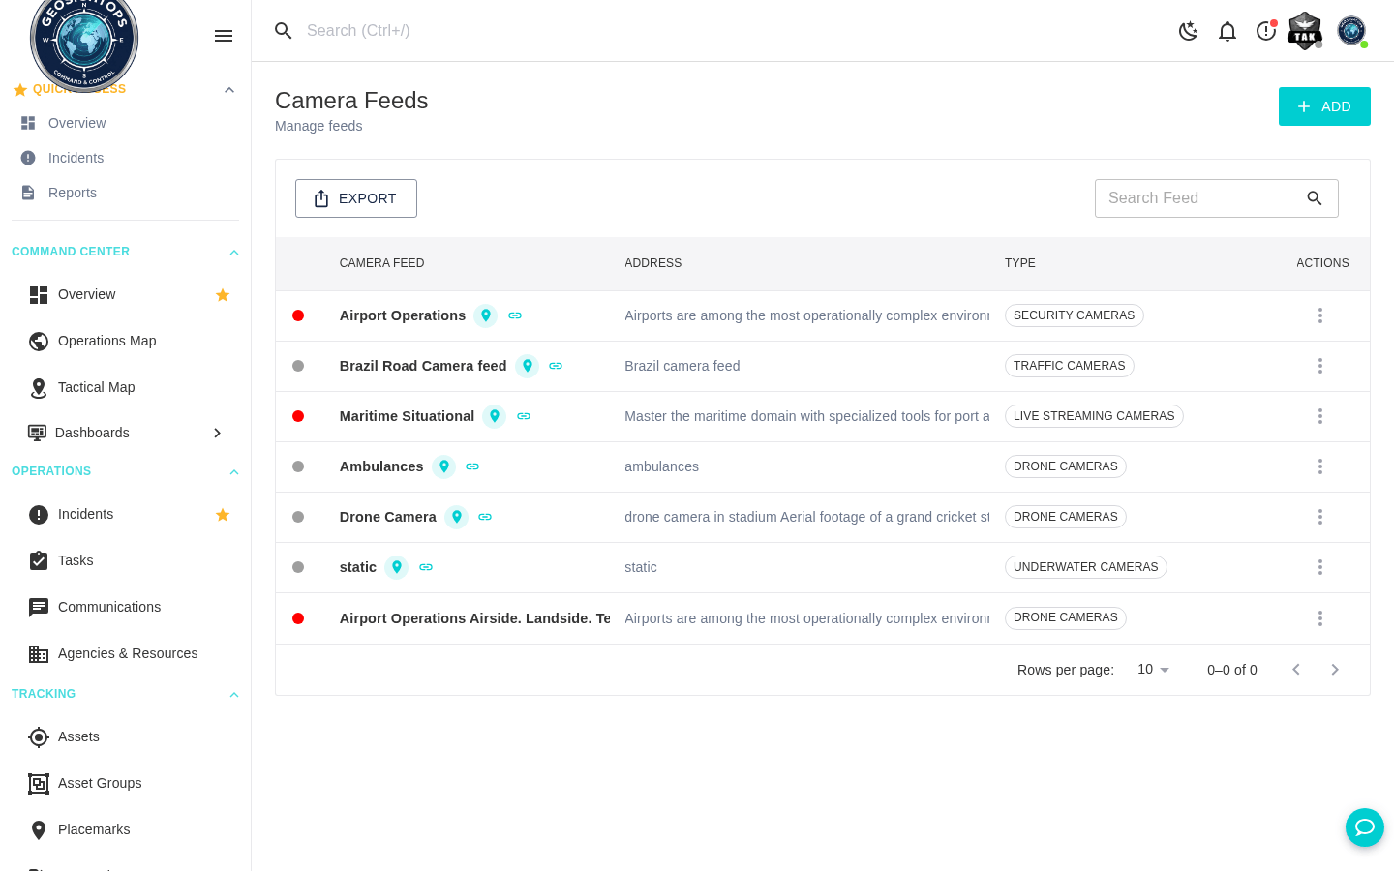Screen dimensions: 1394x871
Task: Open notifications via the bell icon
Action: (x=1227, y=31)
